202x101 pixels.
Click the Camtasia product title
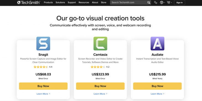tap(100, 54)
